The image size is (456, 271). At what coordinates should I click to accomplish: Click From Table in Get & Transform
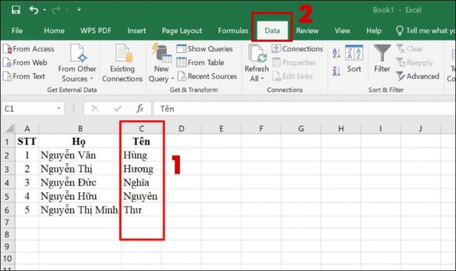(x=201, y=62)
